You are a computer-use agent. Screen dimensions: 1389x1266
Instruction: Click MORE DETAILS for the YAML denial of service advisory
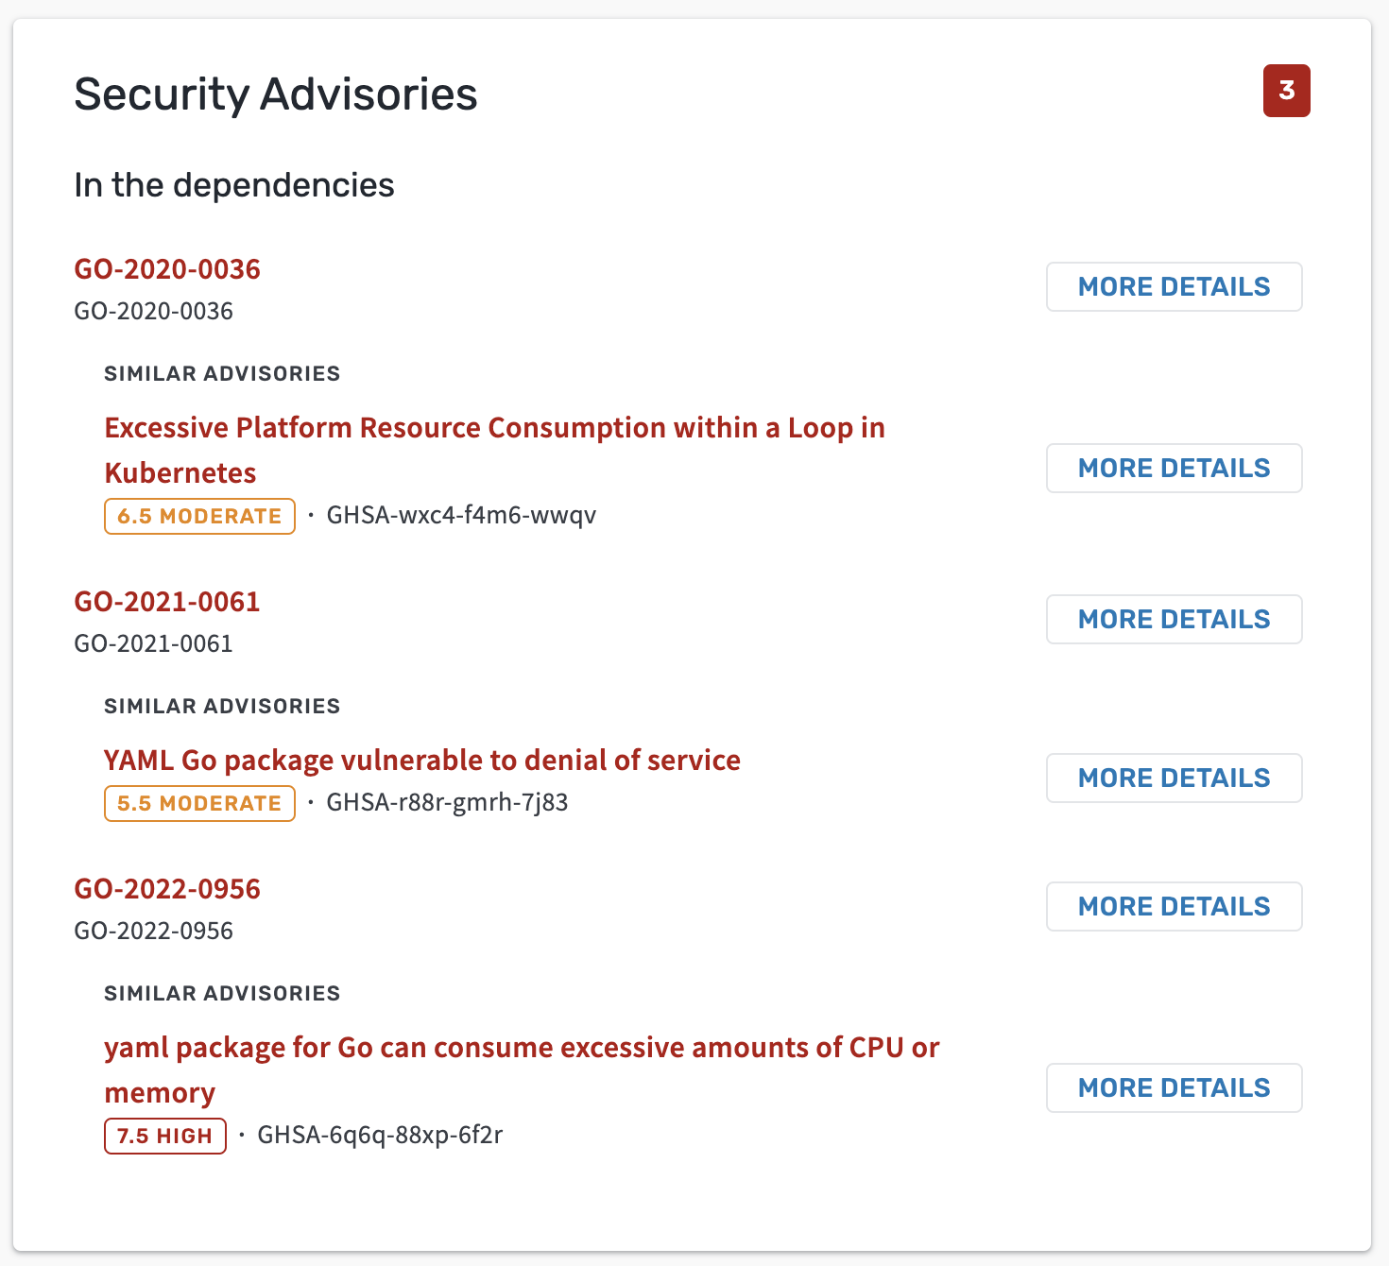click(x=1174, y=778)
